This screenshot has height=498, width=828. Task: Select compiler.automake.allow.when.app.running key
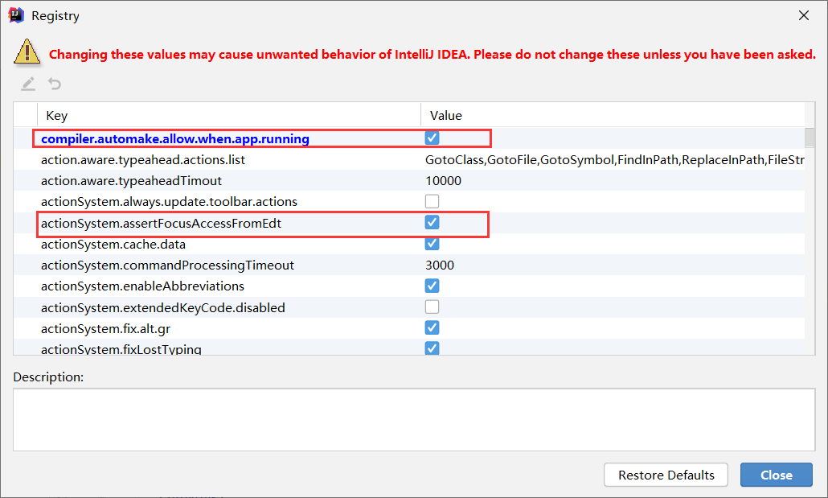pos(174,138)
